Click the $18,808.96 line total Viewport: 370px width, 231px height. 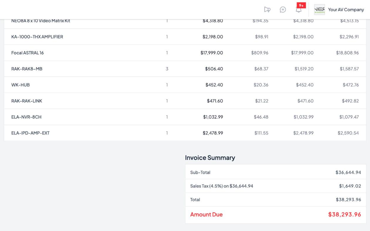347,53
